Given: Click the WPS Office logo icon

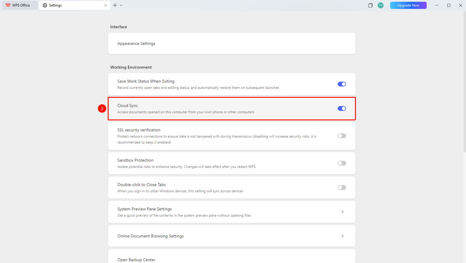Looking at the screenshot, I should 8,5.
